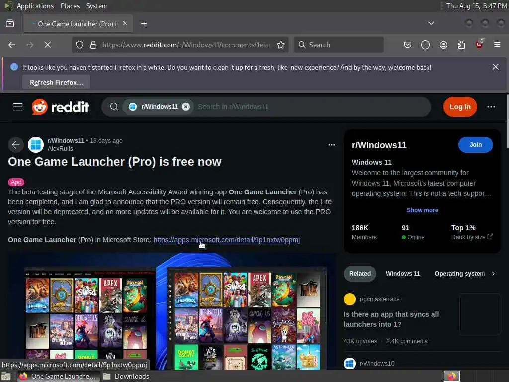Image resolution: width=509 pixels, height=382 pixels.
Task: Open the apps.microsoft.com store link
Action: [x=226, y=240]
